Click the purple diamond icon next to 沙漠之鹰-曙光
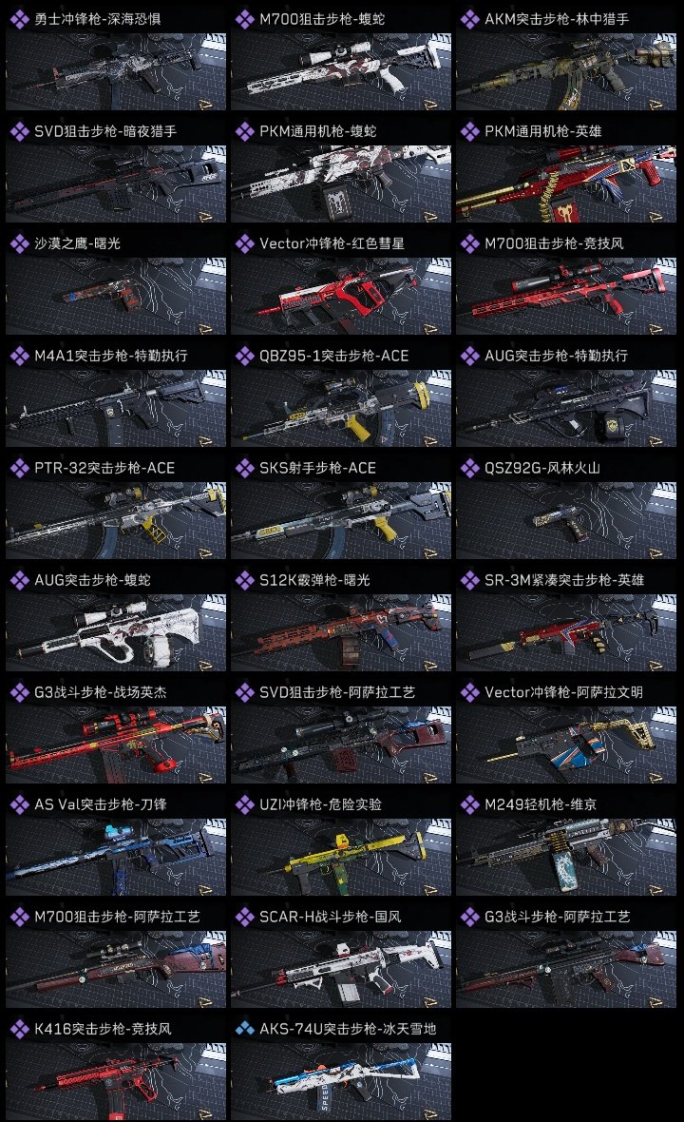The image size is (684, 1122). (x=19, y=243)
